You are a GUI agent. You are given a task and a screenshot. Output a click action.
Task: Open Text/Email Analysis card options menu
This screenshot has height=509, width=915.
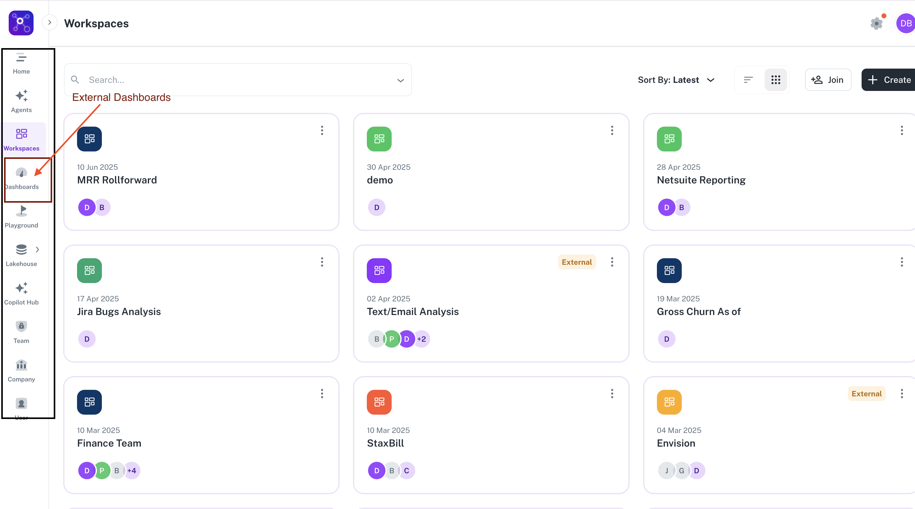click(612, 262)
